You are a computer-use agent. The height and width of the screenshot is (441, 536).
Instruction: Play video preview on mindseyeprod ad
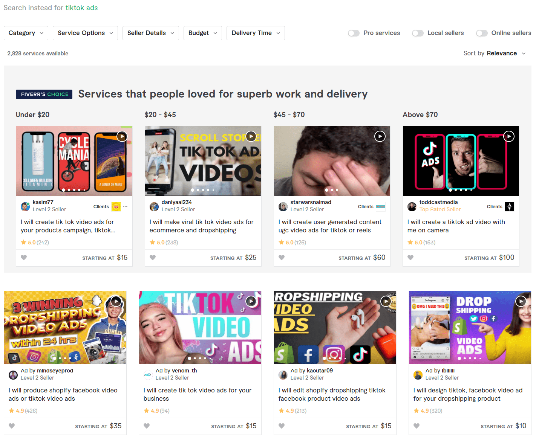pyautogui.click(x=116, y=301)
